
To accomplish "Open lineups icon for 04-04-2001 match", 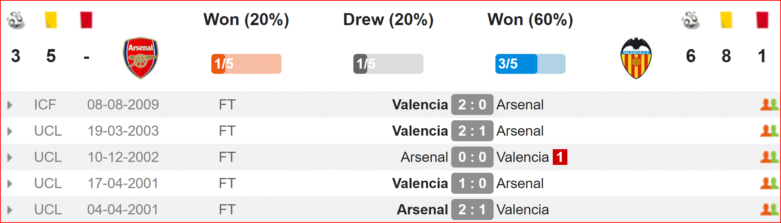I will click(769, 210).
